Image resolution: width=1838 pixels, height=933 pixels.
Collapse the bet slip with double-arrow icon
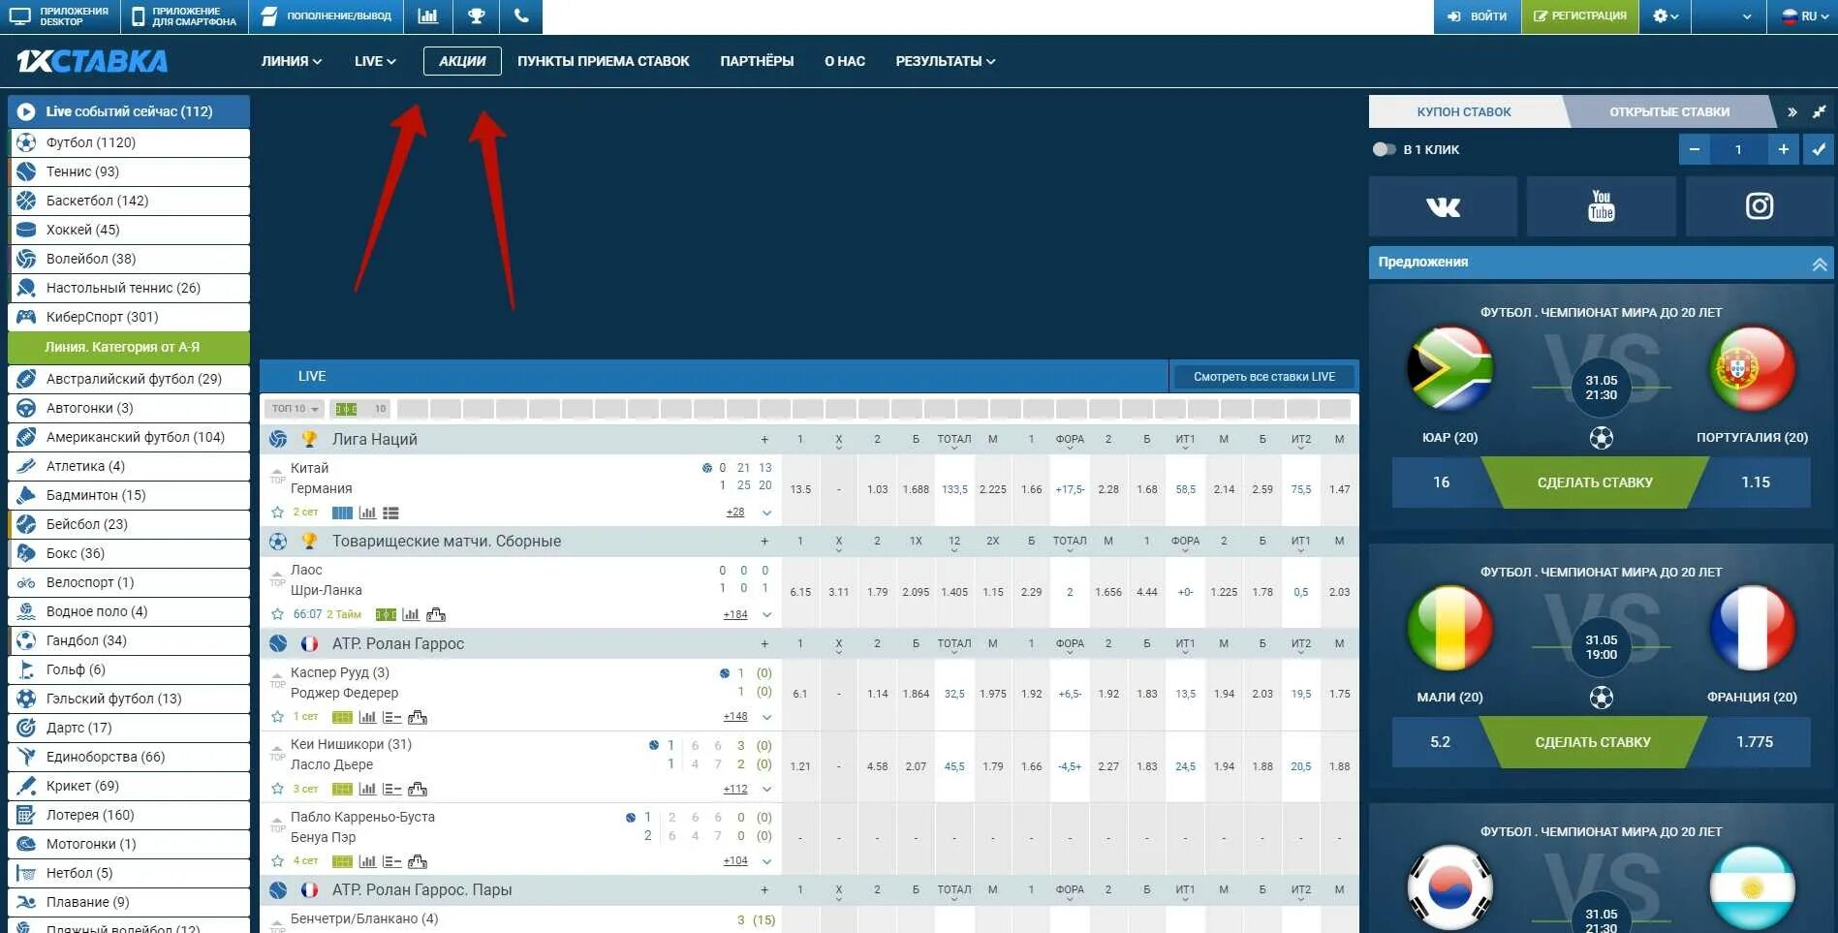[x=1791, y=112]
